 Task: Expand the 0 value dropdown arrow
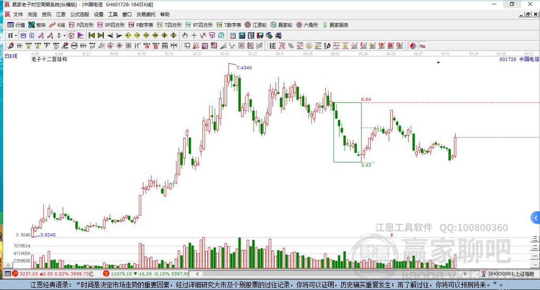click(64, 35)
